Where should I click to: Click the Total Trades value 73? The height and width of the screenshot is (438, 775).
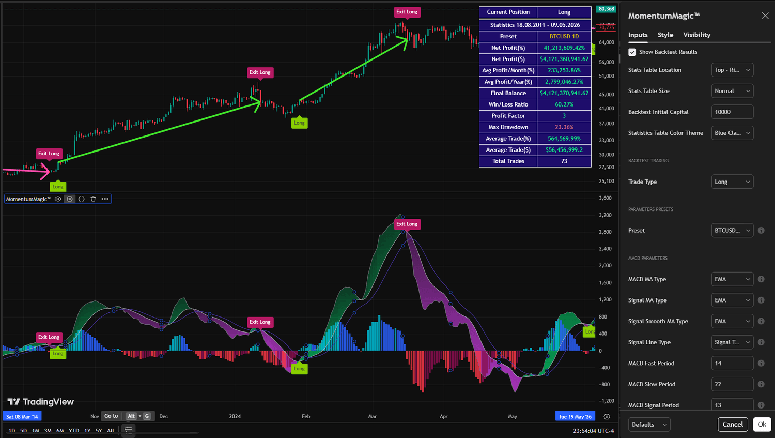coord(564,161)
